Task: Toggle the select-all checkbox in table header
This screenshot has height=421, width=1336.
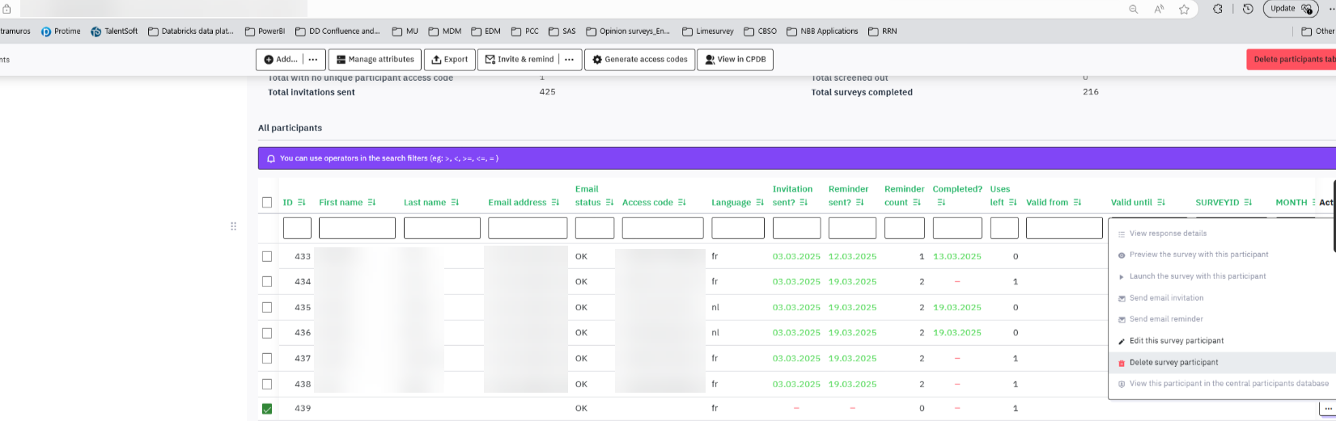Action: (x=267, y=203)
